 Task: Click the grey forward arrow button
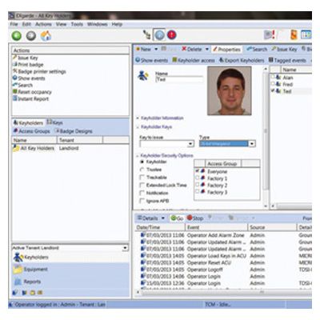pyautogui.click(x=31, y=35)
